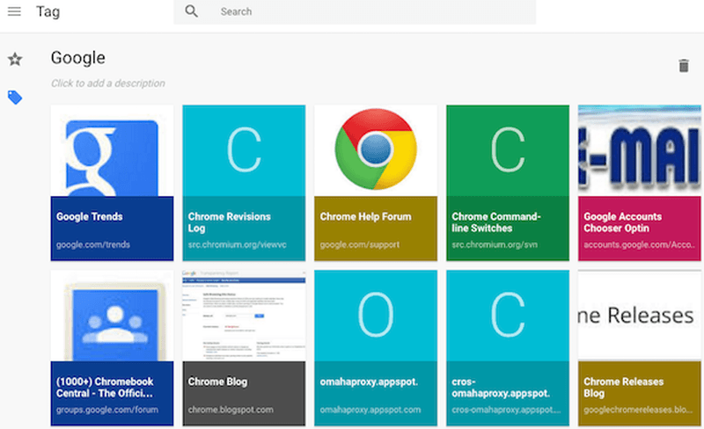
Task: Open the hamburger navigation menu
Action: point(14,11)
